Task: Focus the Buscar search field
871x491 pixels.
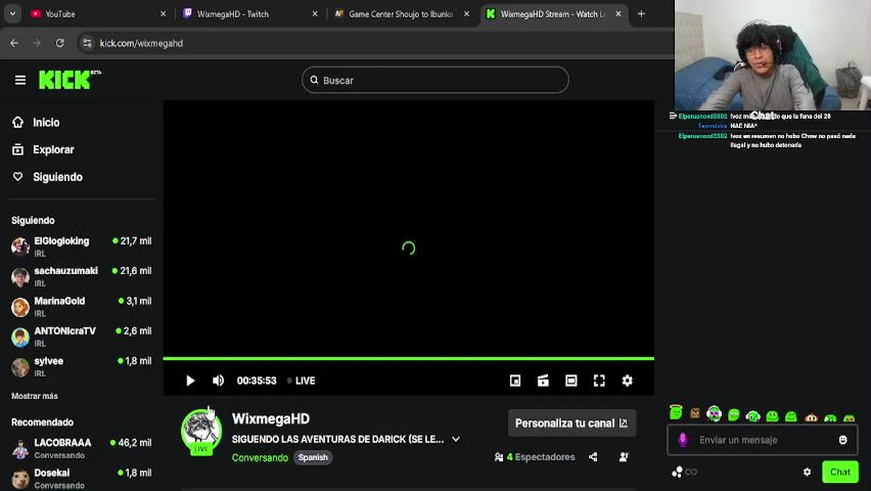Action: point(435,80)
